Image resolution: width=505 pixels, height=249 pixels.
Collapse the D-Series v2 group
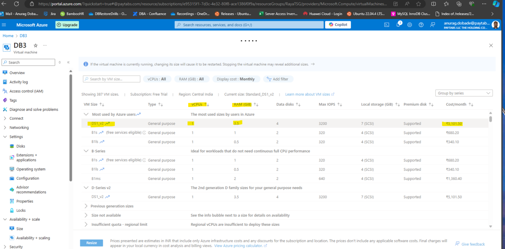pyautogui.click(x=86, y=188)
